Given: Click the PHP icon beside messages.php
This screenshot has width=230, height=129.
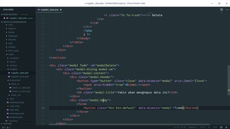Looking at the screenshot, I should point(8,114).
